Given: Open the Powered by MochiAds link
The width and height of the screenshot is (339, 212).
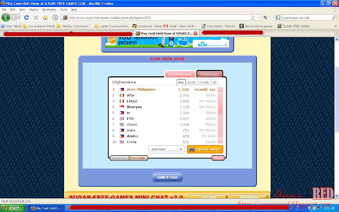Looking at the screenshot, I should click(x=129, y=158).
